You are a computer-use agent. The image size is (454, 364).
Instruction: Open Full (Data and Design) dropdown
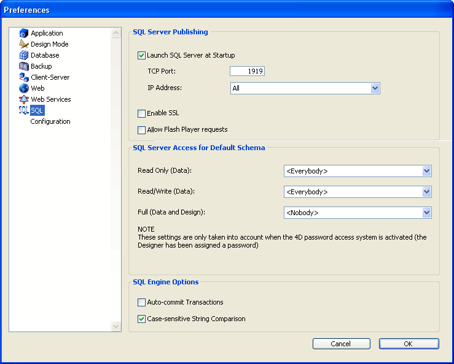point(426,213)
